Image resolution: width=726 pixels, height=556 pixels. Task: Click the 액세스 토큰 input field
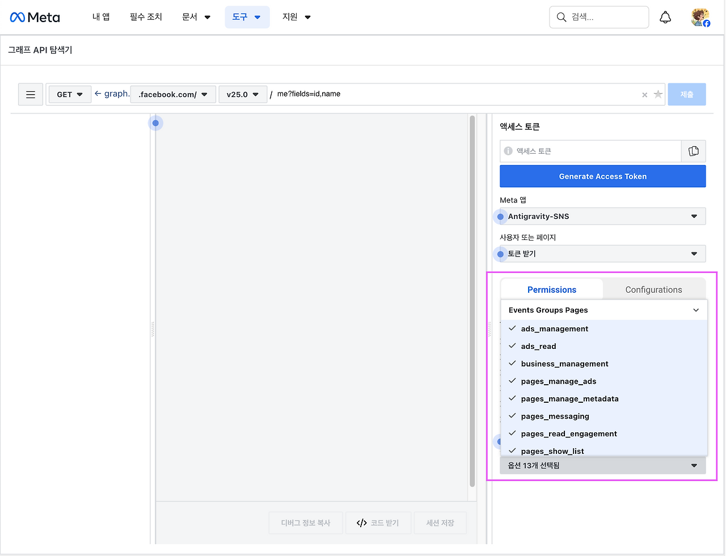590,151
